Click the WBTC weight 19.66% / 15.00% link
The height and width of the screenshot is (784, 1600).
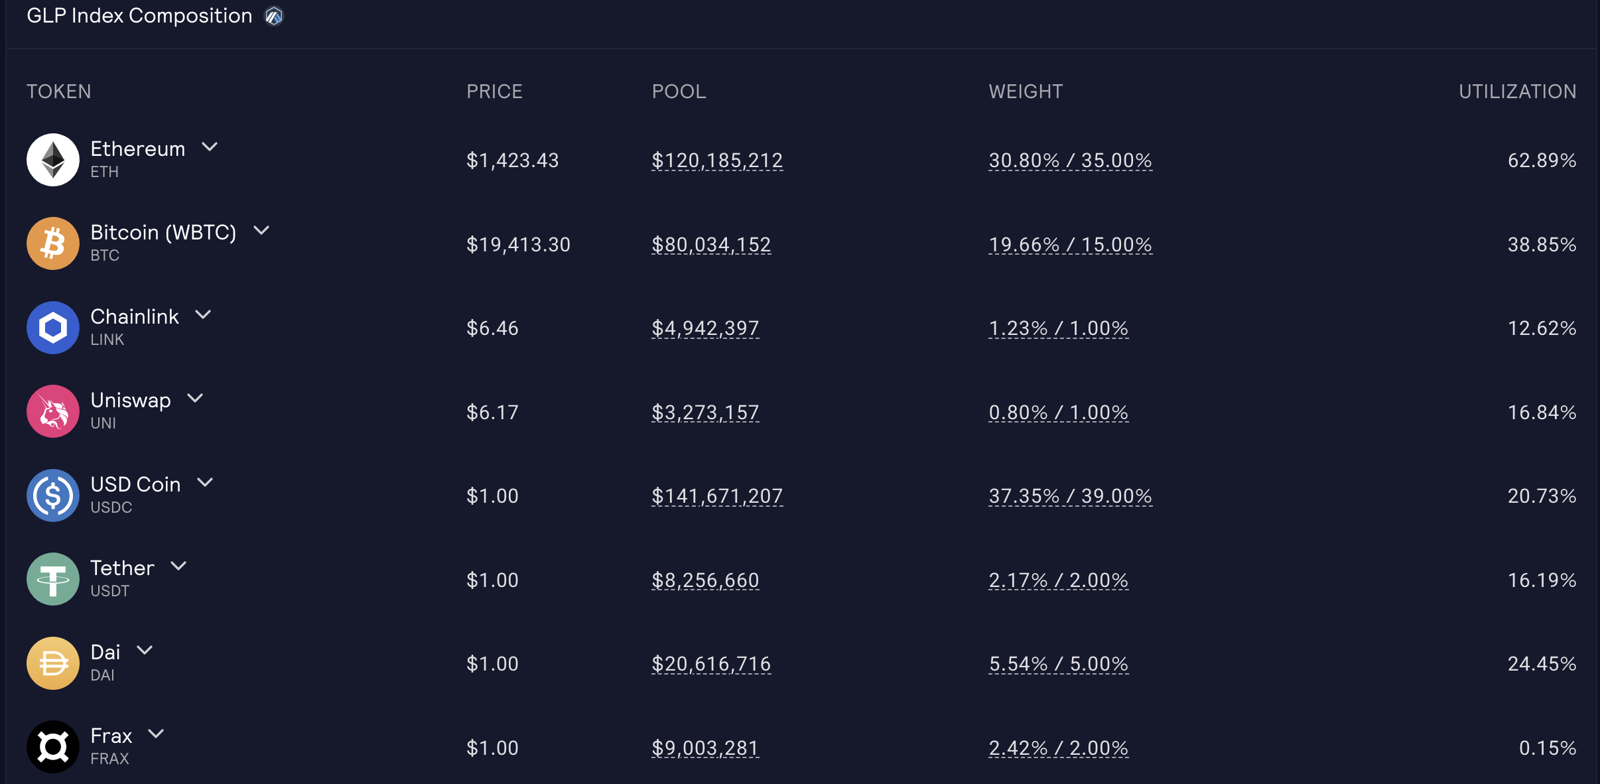click(1069, 244)
